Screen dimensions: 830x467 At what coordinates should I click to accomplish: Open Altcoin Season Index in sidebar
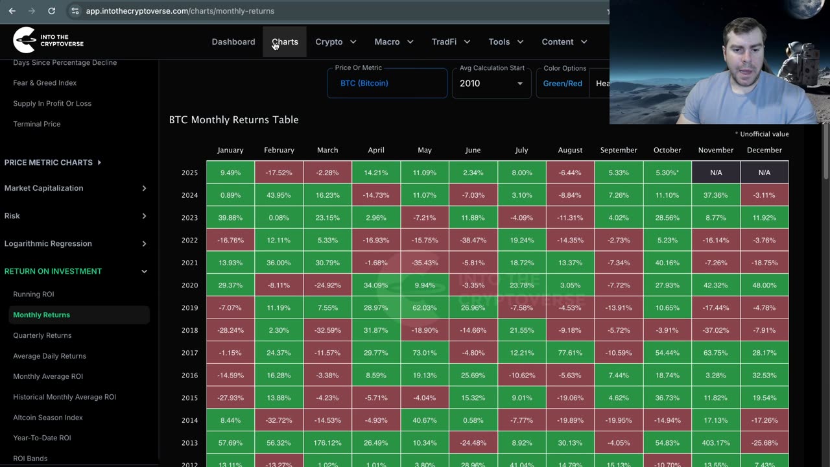[x=48, y=418]
